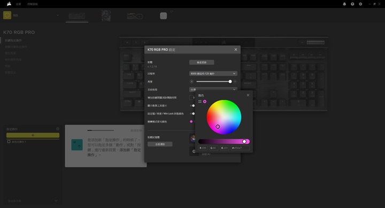Select the graphics card device thumbnail
This screenshot has width=385, height=208.
(x=135, y=16)
